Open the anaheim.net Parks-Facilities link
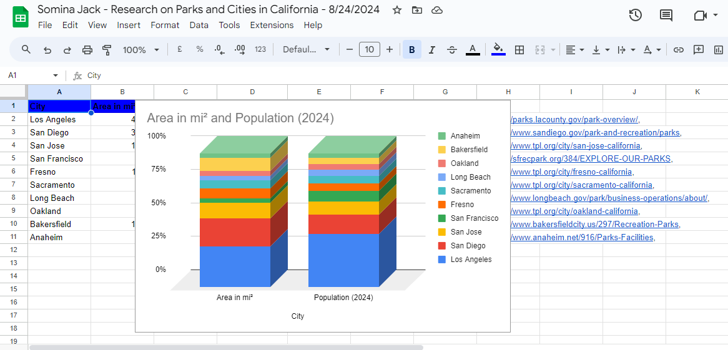This screenshot has height=350, width=728. pyautogui.click(x=583, y=238)
